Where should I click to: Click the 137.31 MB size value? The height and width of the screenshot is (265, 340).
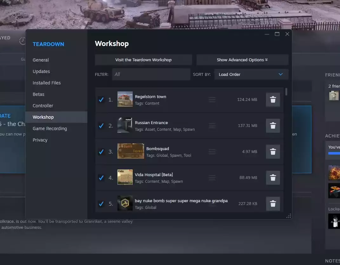248,126
